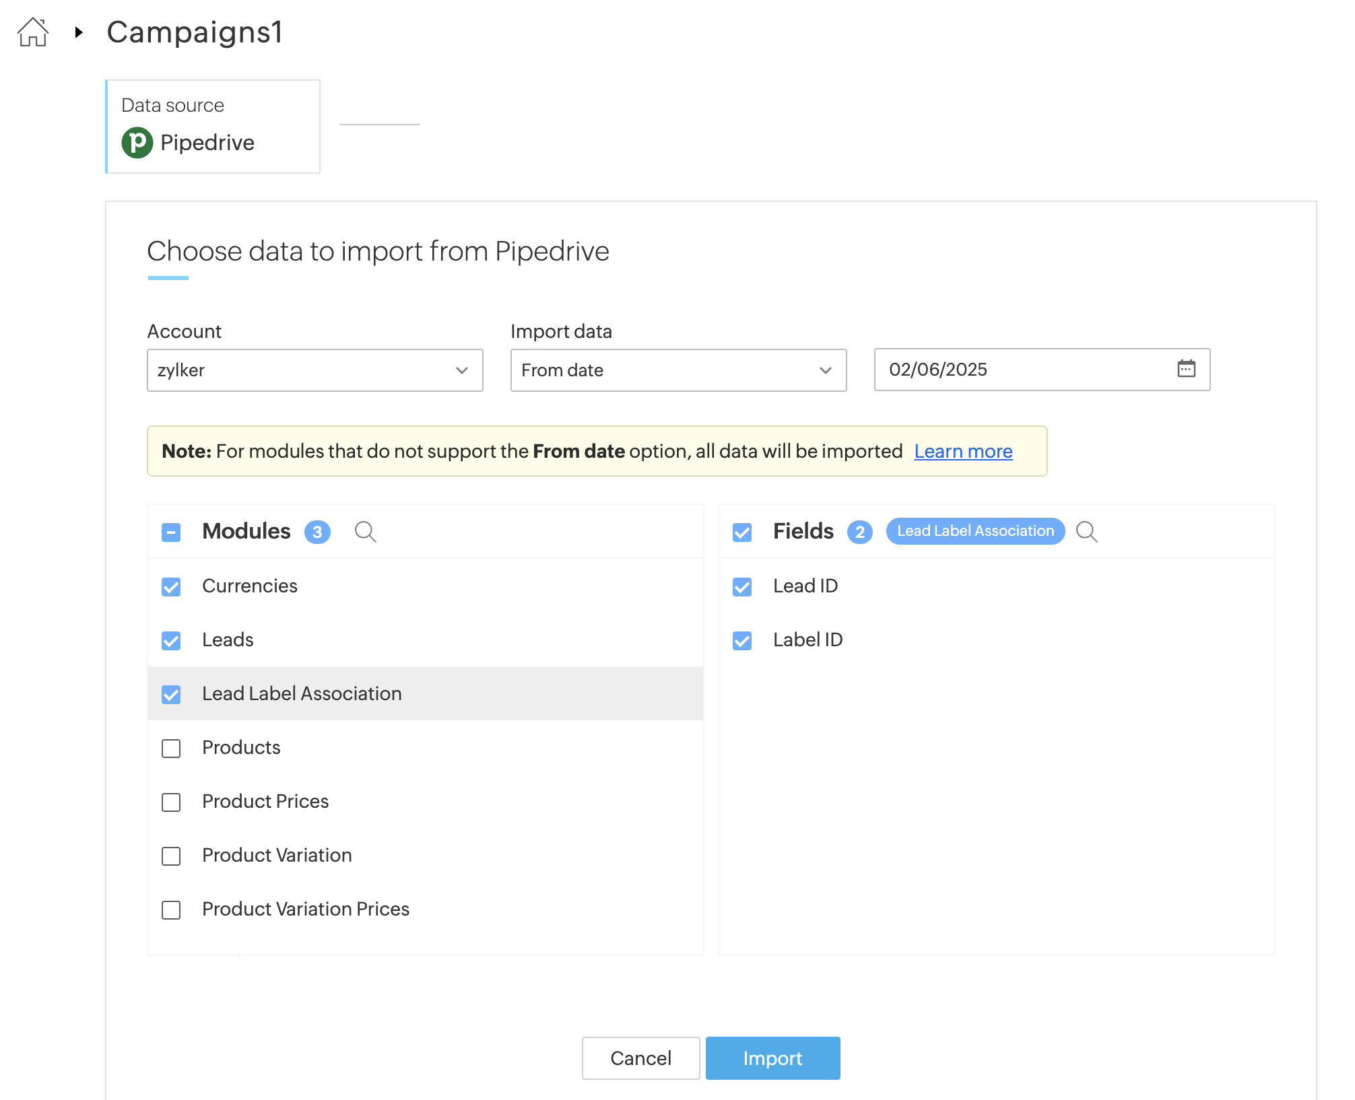
Task: Click the Fields count badge
Action: [x=859, y=532]
